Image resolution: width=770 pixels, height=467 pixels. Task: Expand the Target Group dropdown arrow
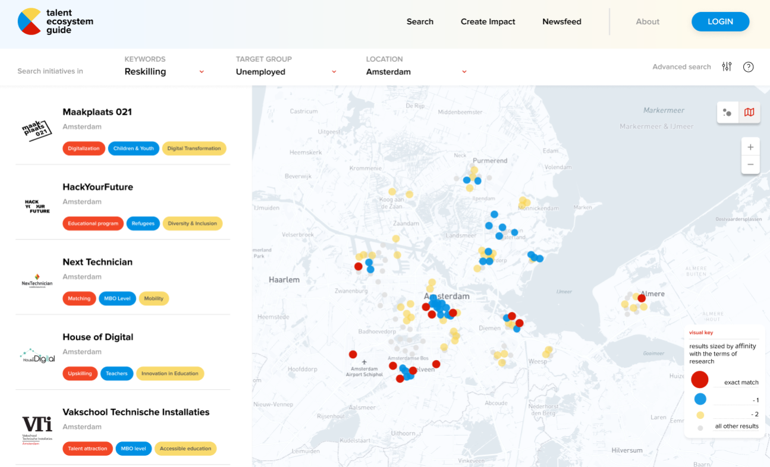[x=334, y=72]
